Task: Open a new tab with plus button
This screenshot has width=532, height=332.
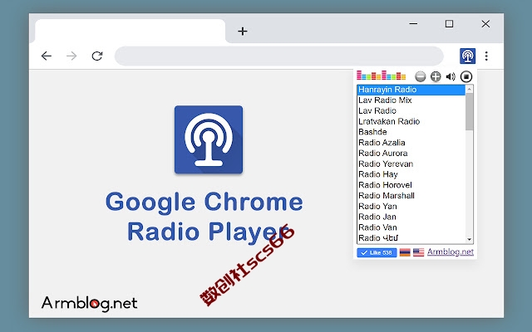Action: [x=243, y=32]
